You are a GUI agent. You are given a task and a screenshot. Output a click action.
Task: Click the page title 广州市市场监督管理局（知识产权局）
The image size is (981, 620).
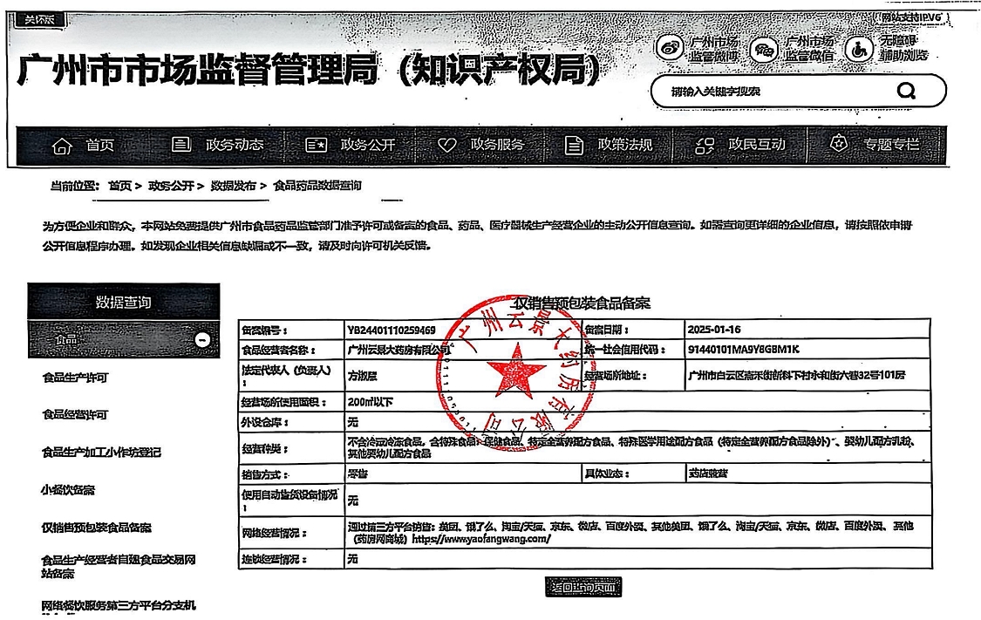[x=309, y=70]
